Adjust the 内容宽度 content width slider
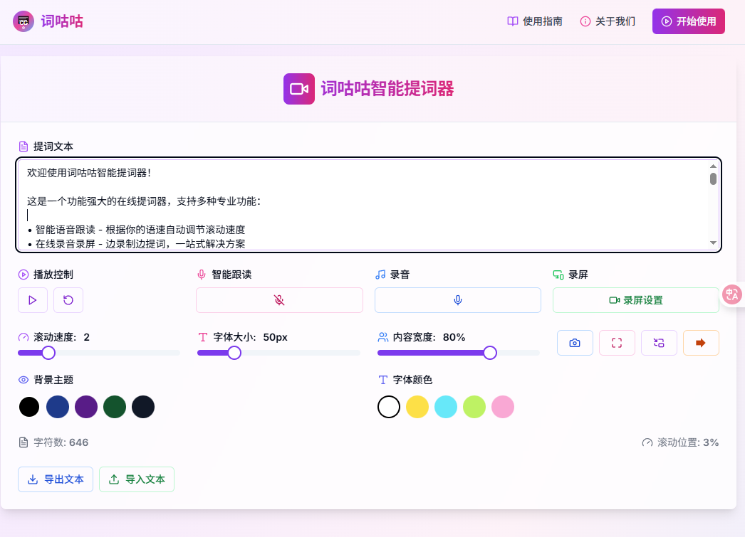Image resolution: width=745 pixels, height=537 pixels. point(490,352)
